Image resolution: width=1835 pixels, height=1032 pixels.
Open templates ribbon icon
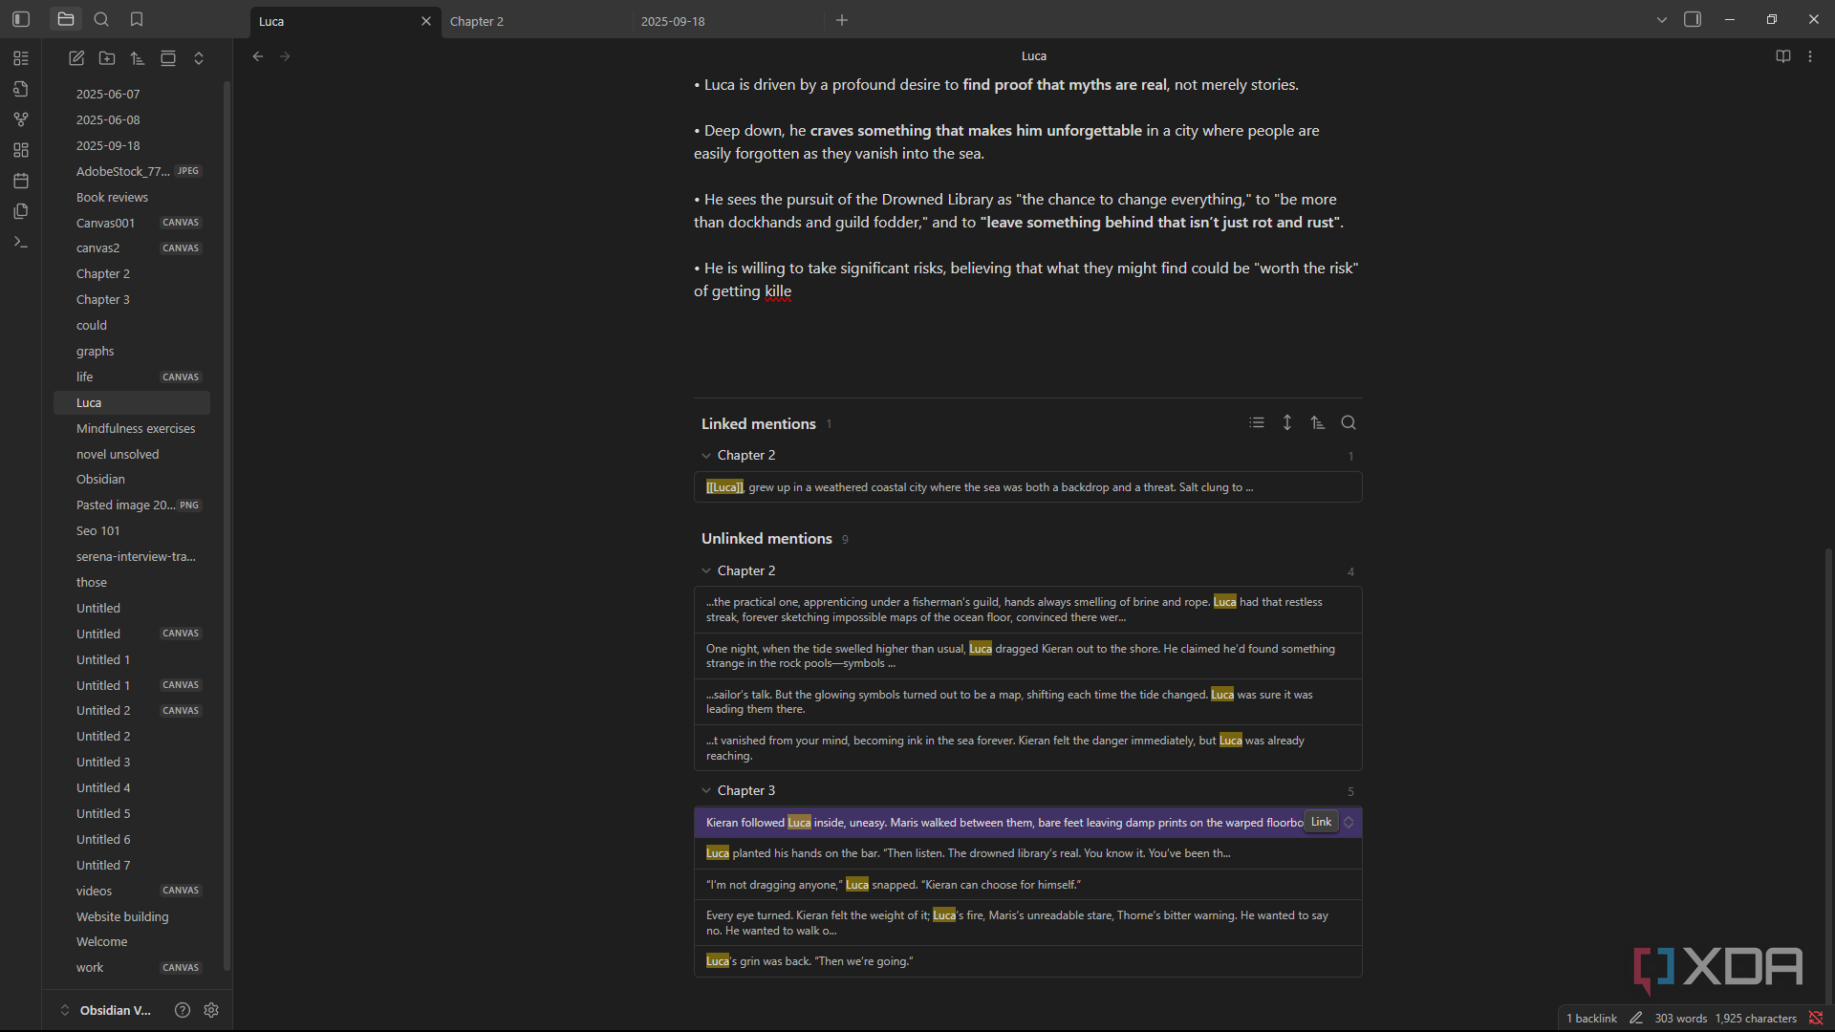(21, 211)
